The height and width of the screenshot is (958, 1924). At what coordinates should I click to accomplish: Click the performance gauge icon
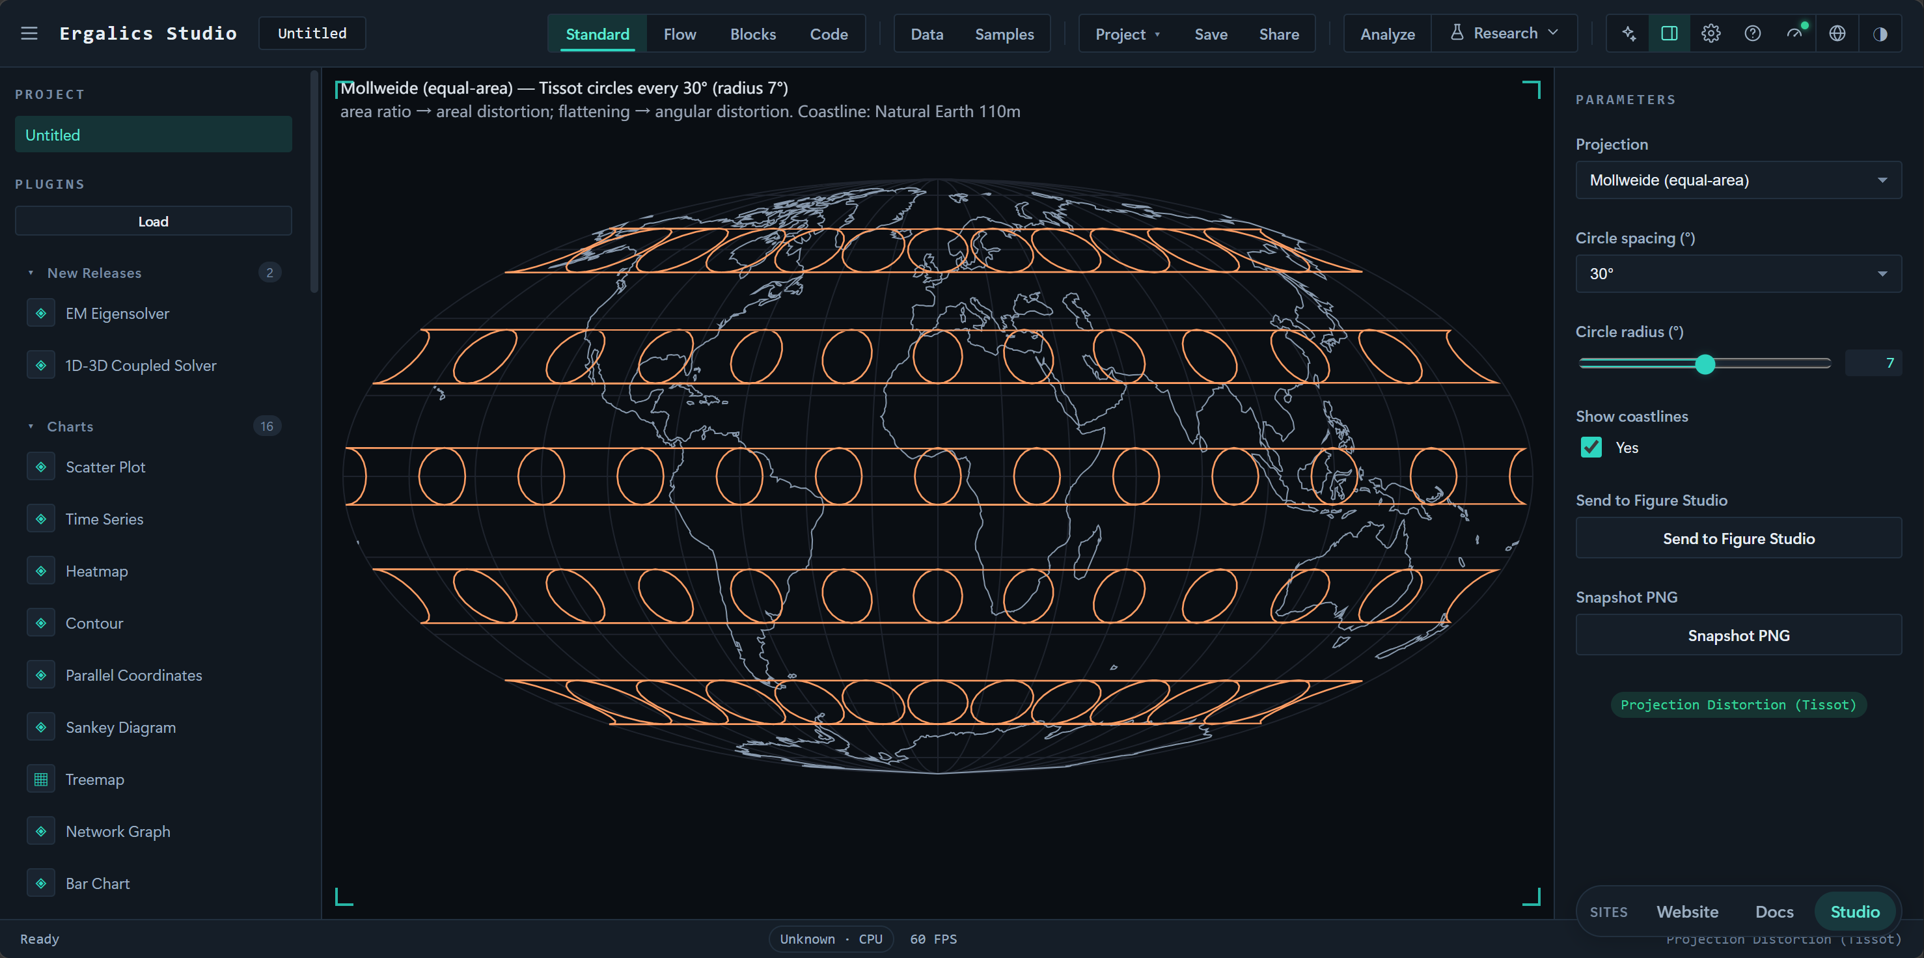(x=1796, y=34)
